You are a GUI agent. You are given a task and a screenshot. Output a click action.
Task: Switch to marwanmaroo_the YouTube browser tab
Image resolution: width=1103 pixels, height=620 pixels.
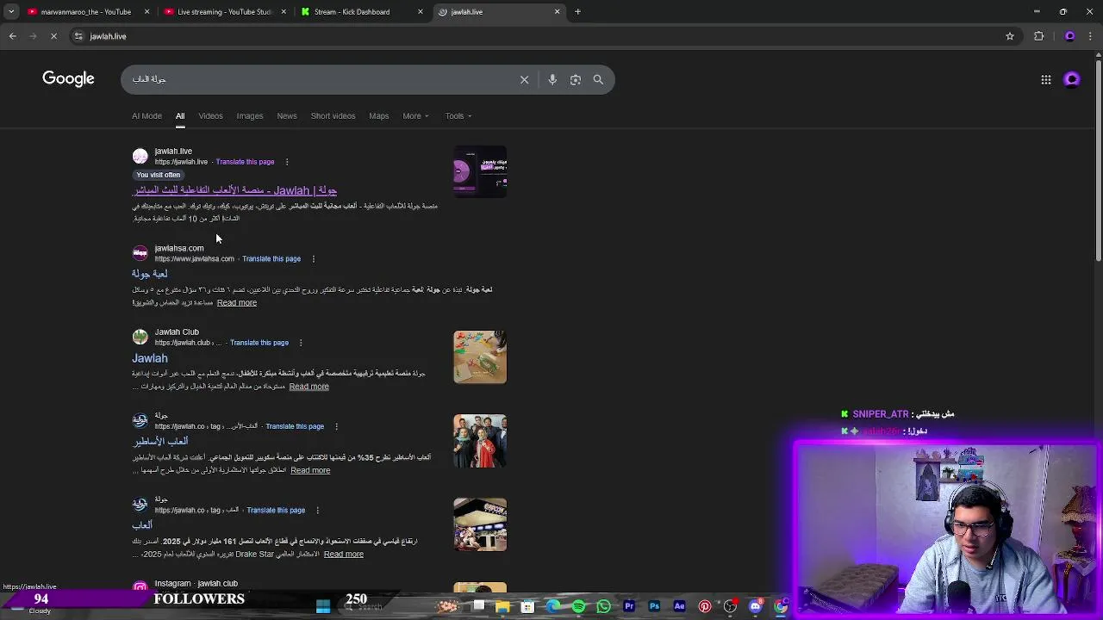86,12
